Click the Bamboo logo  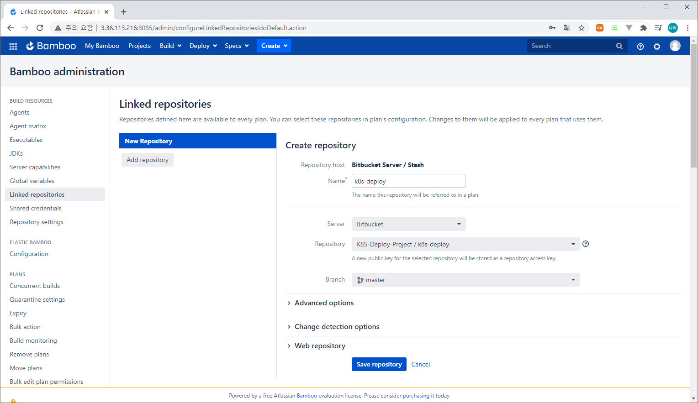click(51, 46)
